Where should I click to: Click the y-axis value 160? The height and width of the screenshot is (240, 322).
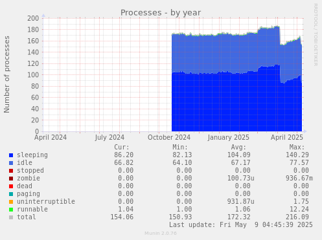(33, 41)
